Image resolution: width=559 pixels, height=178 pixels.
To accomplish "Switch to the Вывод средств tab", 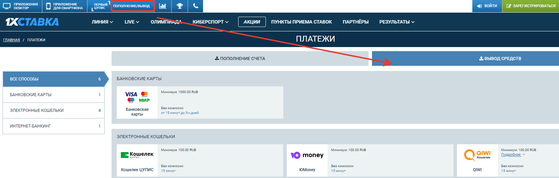I will point(465,58).
